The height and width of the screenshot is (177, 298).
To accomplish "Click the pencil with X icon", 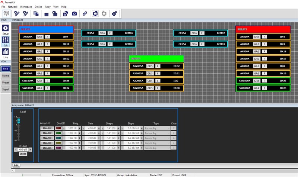I will point(25,13).
